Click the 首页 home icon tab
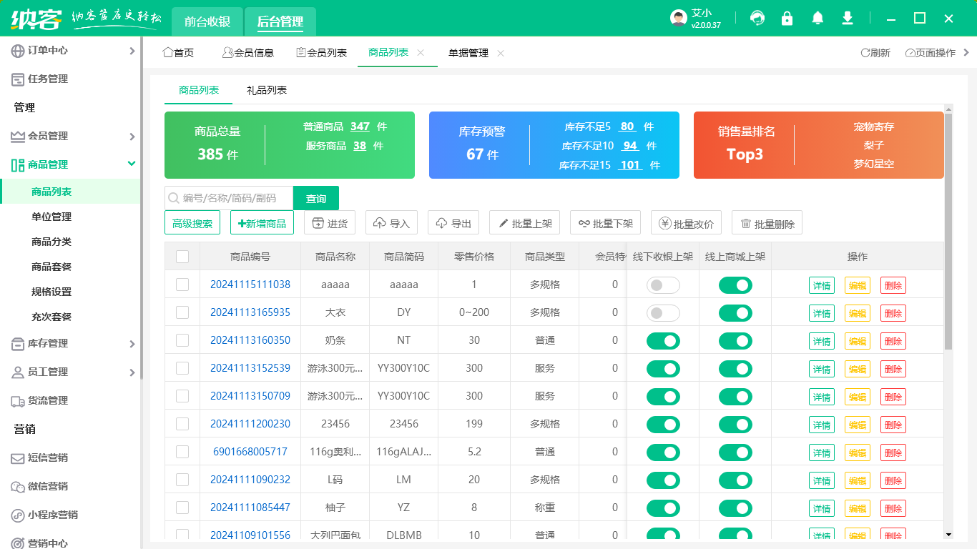Image resolution: width=977 pixels, height=549 pixels. click(x=178, y=53)
